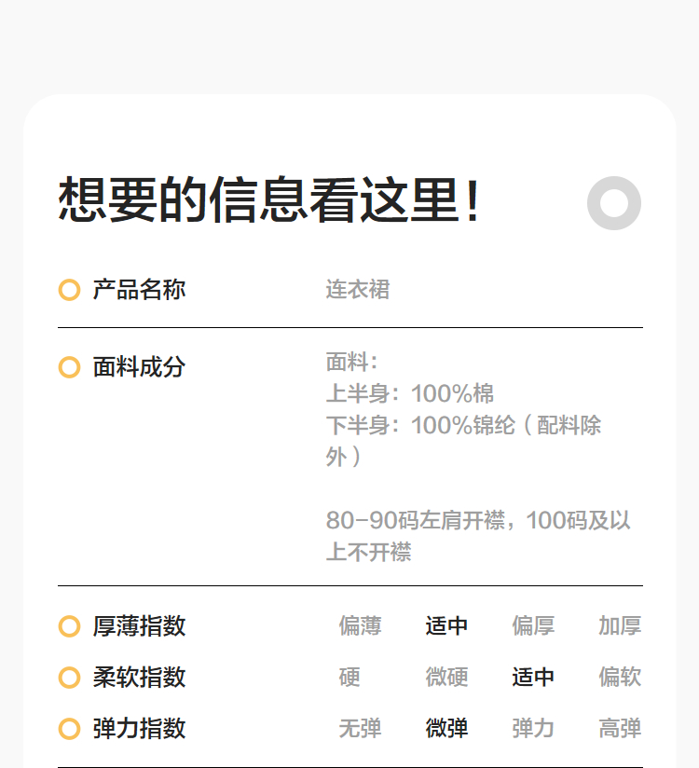Screen dimensions: 699x768
Task: Click the 想要的信息看这里 heading
Action: click(x=270, y=200)
